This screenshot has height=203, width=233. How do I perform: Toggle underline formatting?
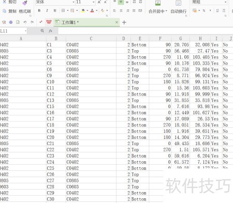pyautogui.click(x=55, y=11)
